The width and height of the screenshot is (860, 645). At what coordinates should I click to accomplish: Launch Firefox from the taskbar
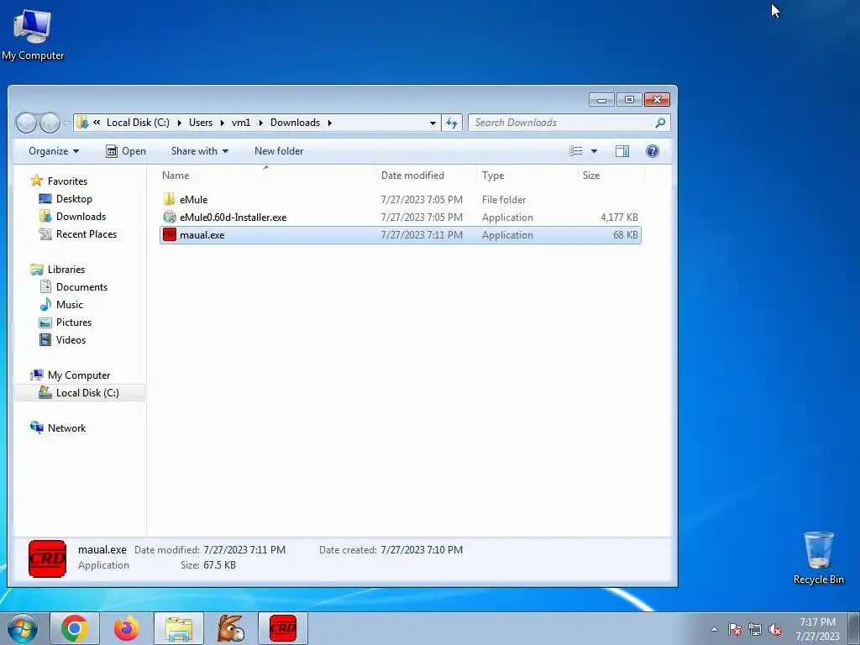click(x=127, y=628)
